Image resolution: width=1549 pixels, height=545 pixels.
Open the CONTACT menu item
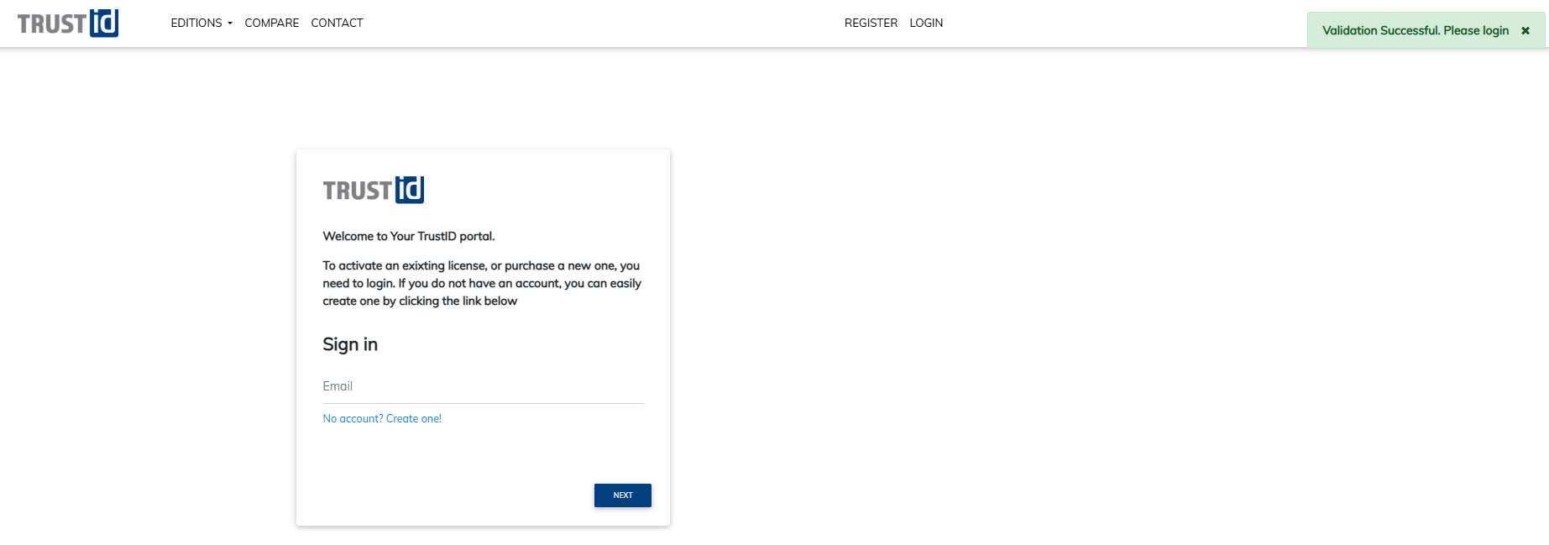pyautogui.click(x=337, y=23)
